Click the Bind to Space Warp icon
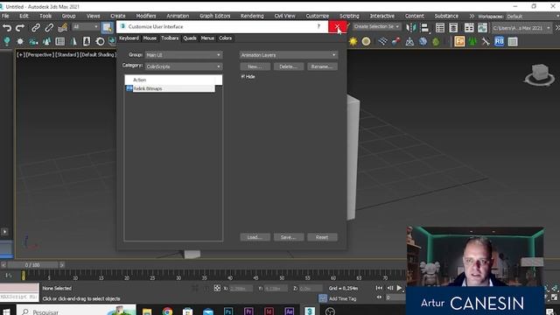 click(62, 27)
